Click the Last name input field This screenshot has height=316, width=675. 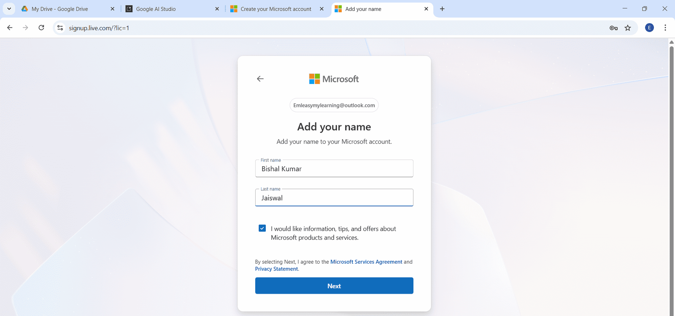[334, 198]
